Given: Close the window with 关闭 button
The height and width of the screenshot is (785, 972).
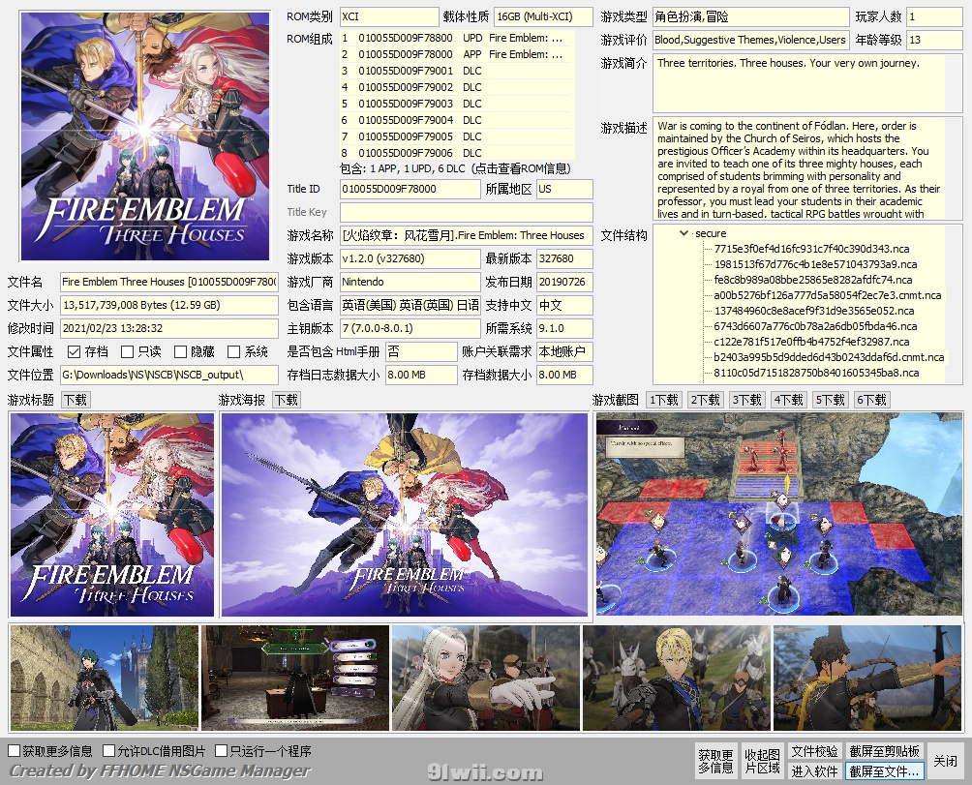Looking at the screenshot, I should click(x=946, y=762).
